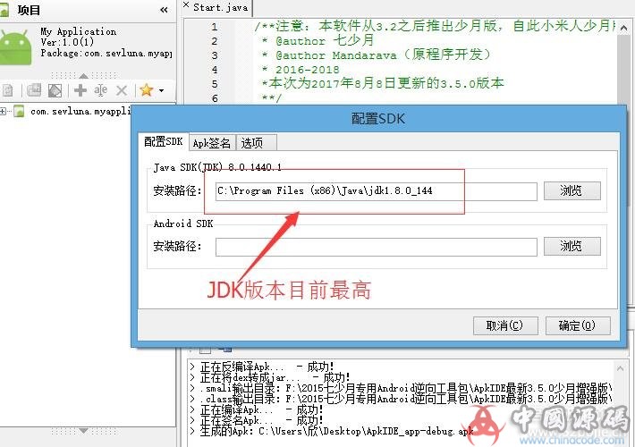Click My Application name text
Screen dimensions: 635x447
click(x=78, y=31)
